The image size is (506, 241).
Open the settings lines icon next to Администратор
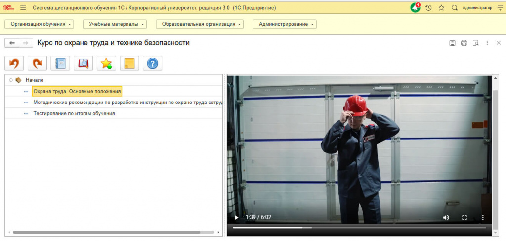pos(500,8)
